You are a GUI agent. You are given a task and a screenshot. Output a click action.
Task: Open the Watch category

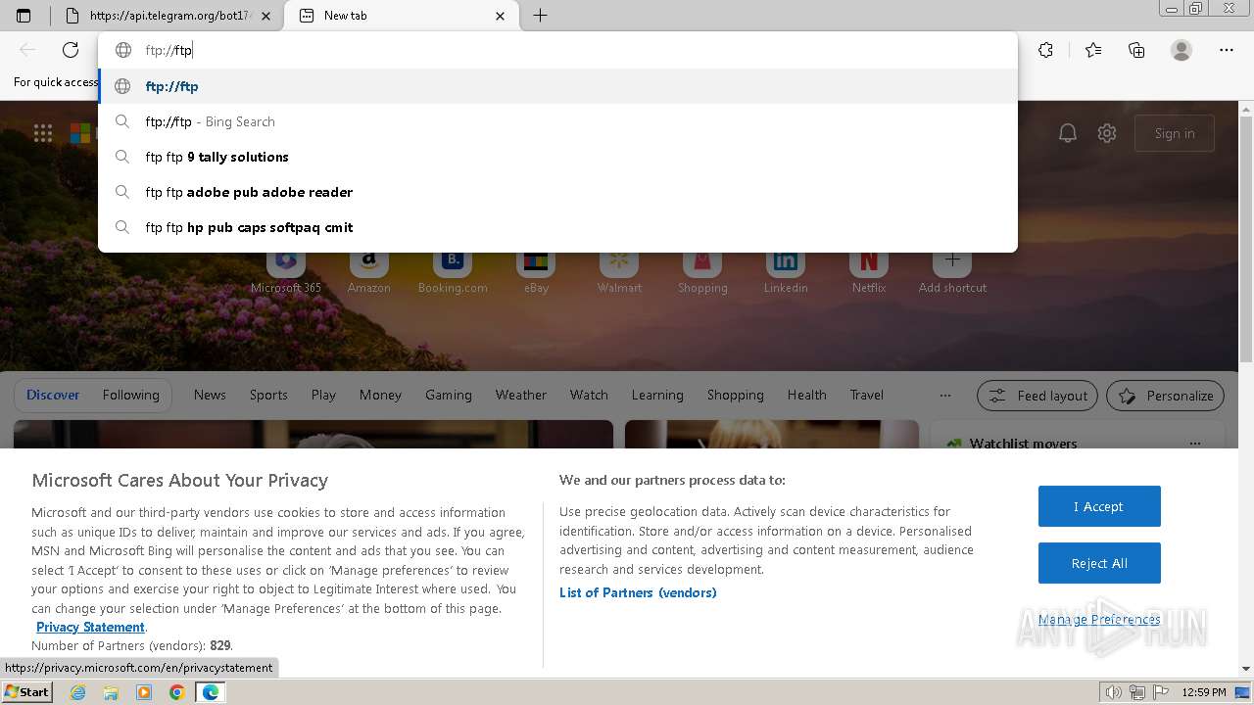coord(589,395)
